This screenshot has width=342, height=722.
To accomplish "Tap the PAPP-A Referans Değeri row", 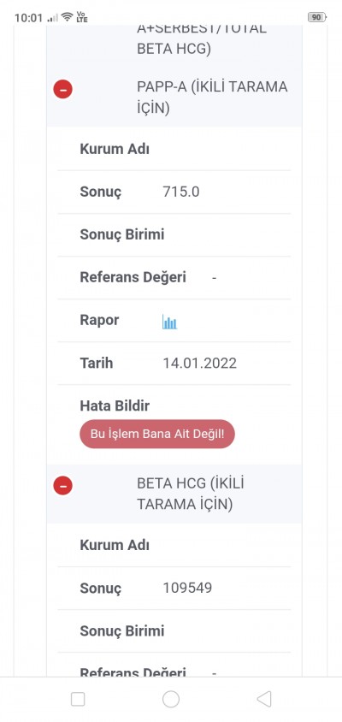I will pyautogui.click(x=174, y=278).
